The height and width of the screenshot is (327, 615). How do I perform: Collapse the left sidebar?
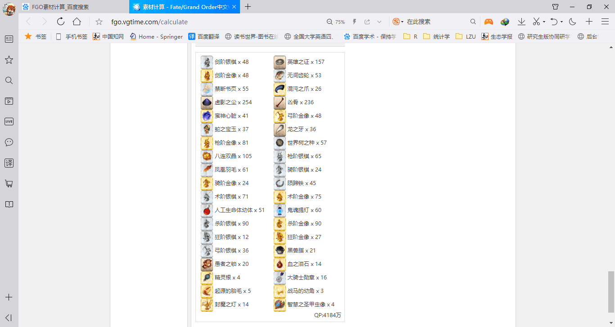pyautogui.click(x=9, y=318)
